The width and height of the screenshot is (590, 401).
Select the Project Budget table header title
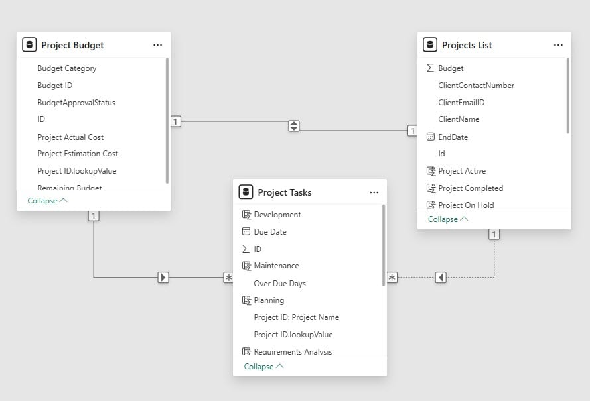click(x=72, y=45)
